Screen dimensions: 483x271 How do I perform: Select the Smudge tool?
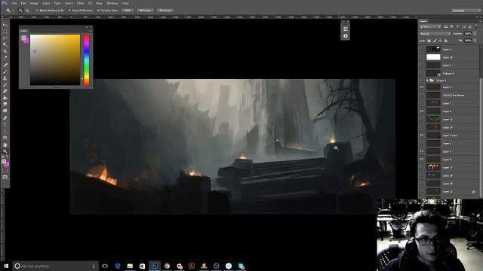(5, 105)
